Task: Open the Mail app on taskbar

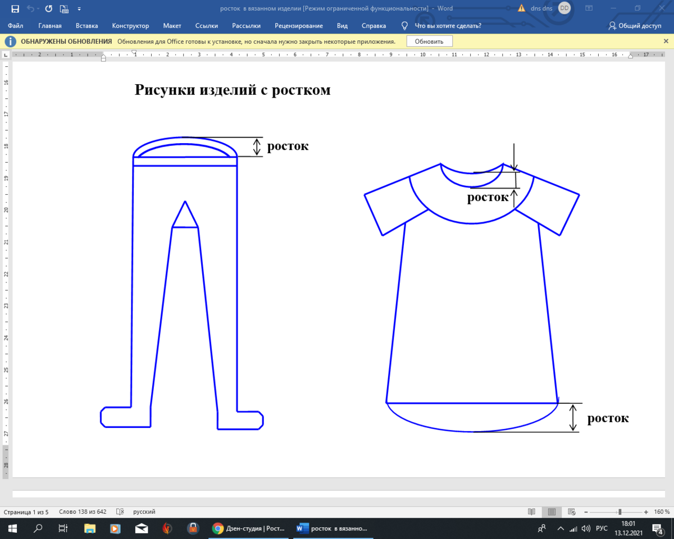Action: 141,528
